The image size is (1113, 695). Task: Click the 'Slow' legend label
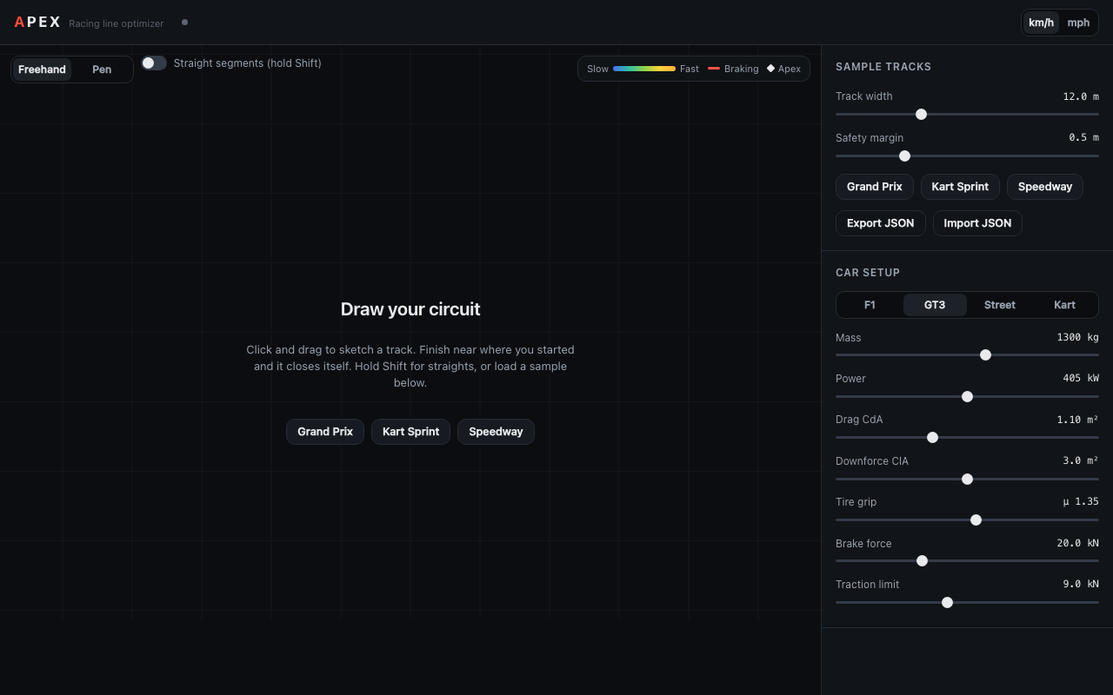coord(597,69)
